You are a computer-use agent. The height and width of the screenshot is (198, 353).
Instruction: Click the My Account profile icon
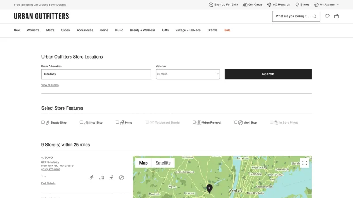pos(316,4)
